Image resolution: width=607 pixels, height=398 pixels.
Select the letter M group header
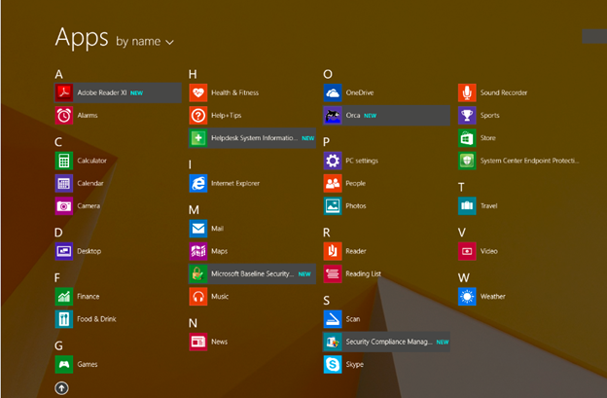tap(194, 210)
